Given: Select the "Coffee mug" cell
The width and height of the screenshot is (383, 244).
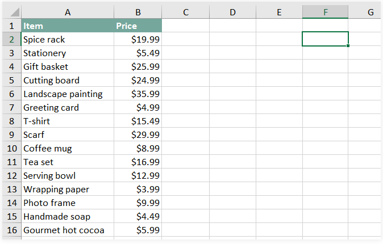Looking at the screenshot, I should [68, 148].
